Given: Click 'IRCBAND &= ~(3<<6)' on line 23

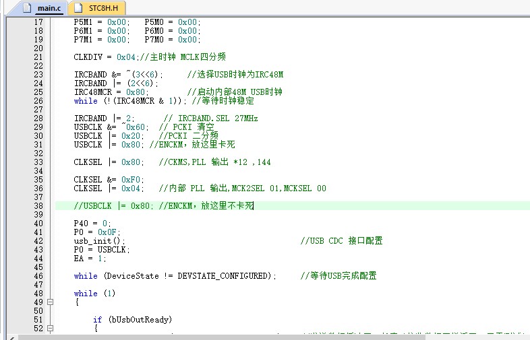Looking at the screenshot, I should coord(118,75).
